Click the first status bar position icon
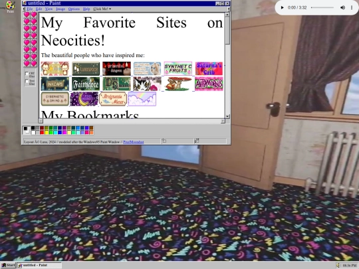359x269 pixels. pos(164,141)
